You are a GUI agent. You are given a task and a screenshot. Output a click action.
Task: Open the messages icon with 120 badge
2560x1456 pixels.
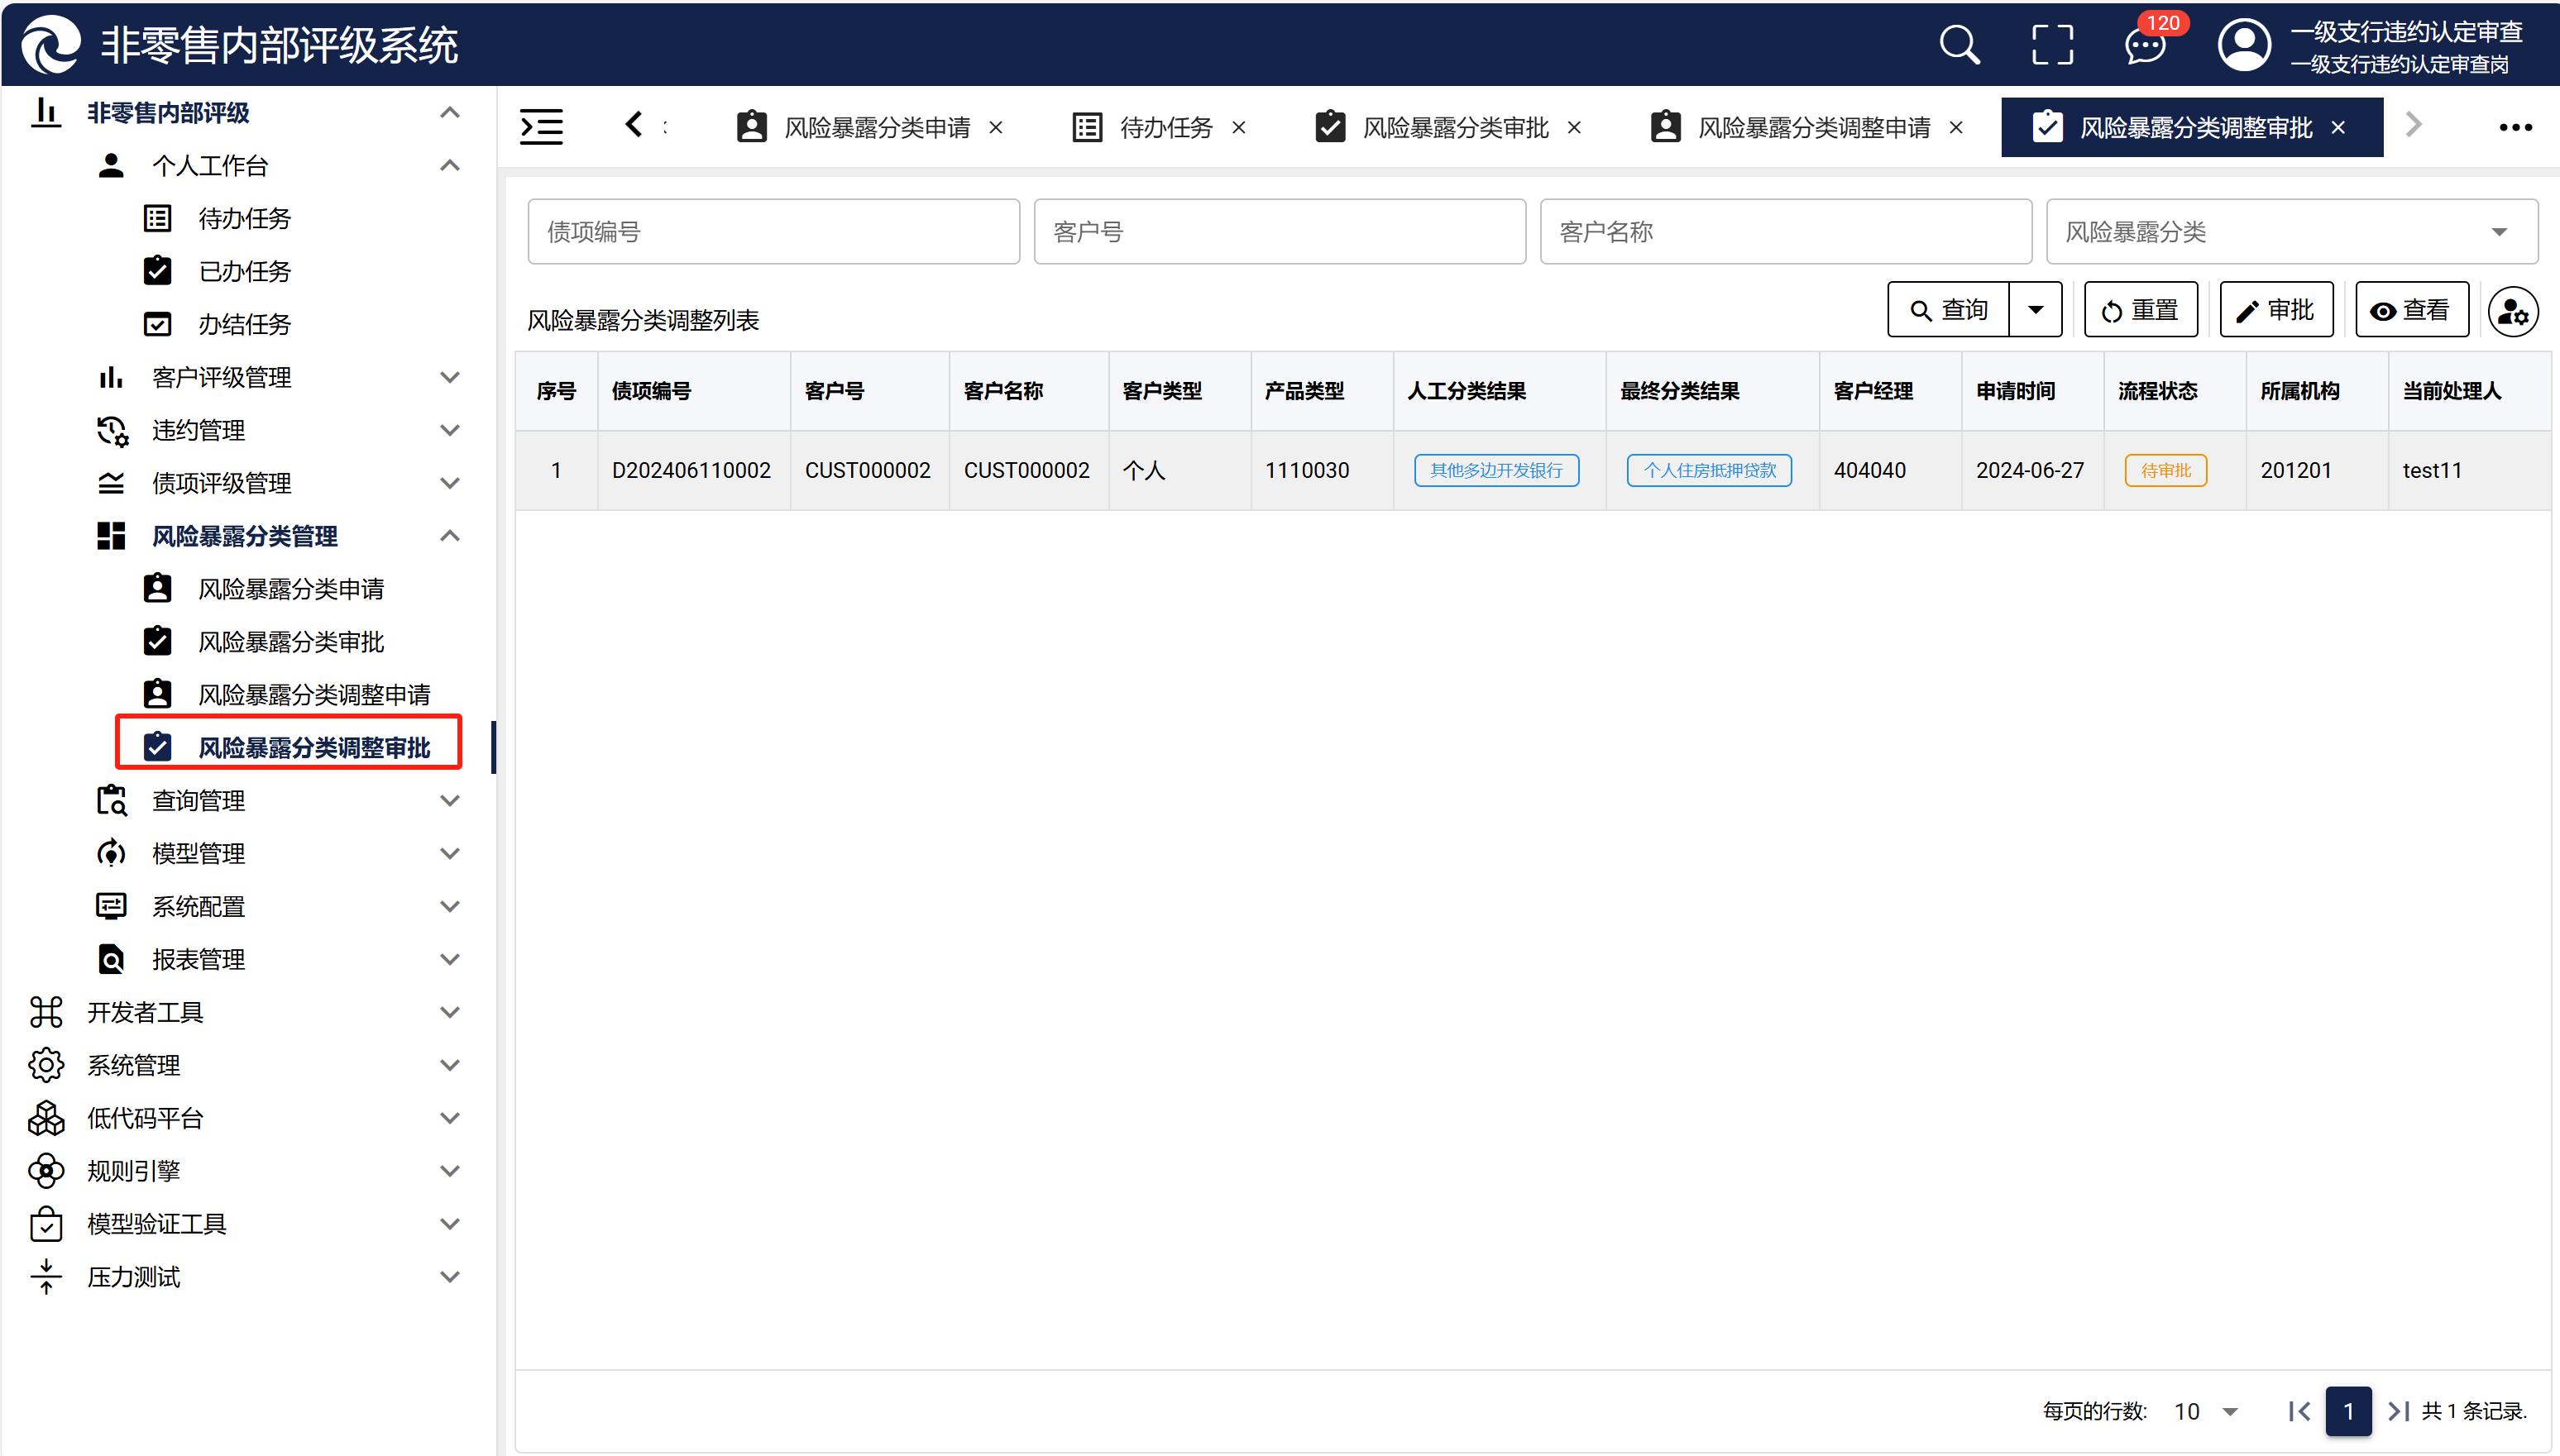point(2144,46)
